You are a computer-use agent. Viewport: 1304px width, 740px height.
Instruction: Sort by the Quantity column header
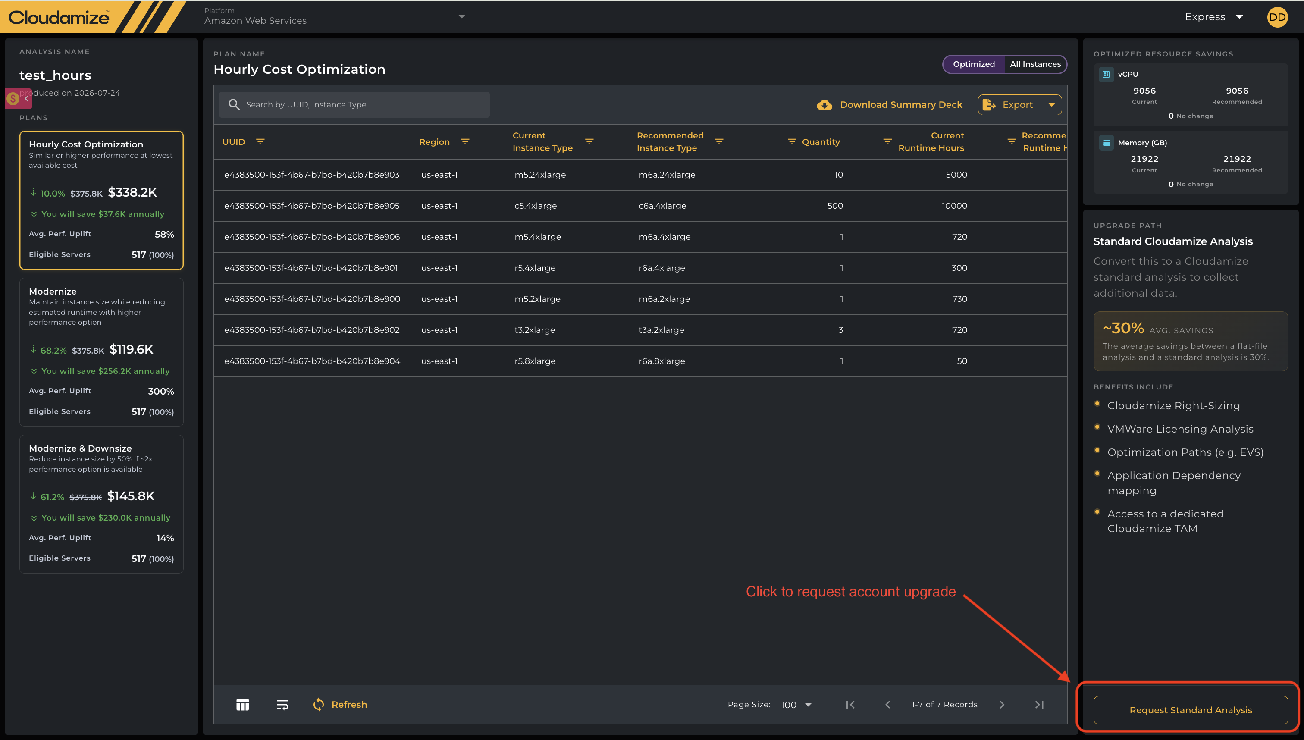(x=821, y=142)
